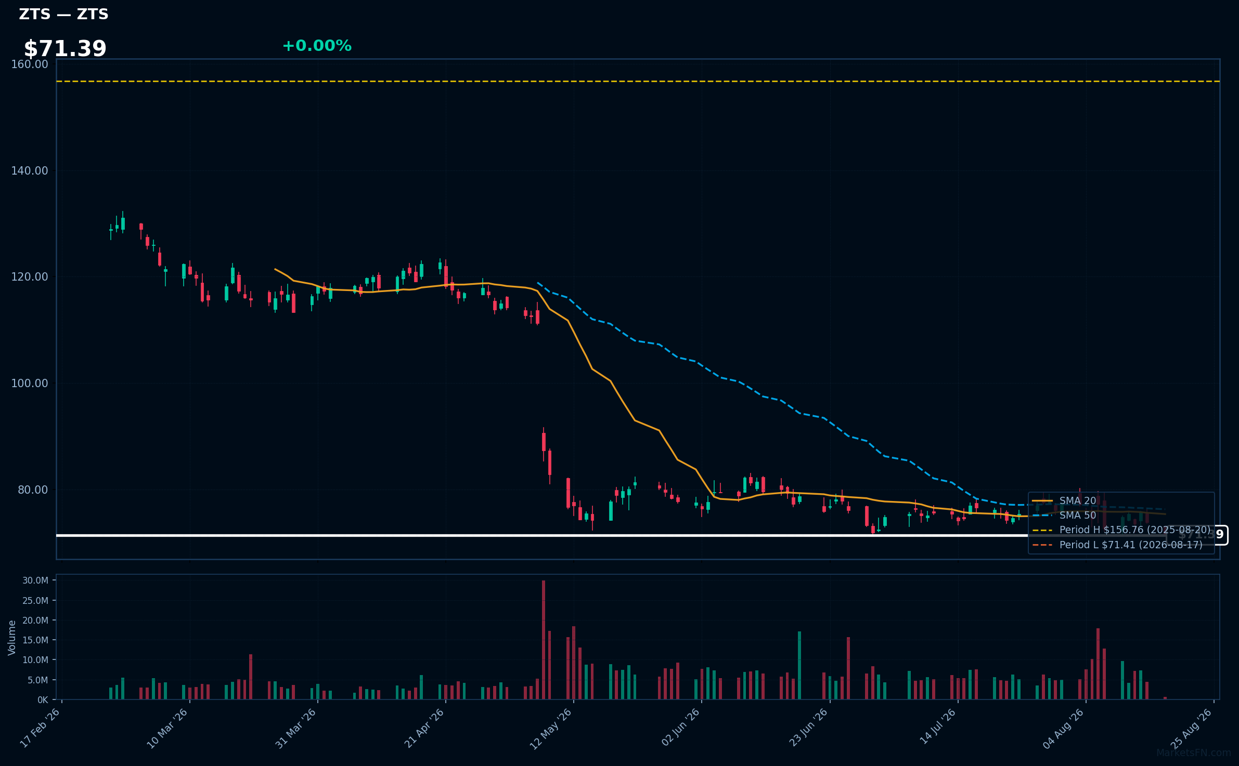
Task: Select the SMA 50 legend entry
Action: 1064,516
